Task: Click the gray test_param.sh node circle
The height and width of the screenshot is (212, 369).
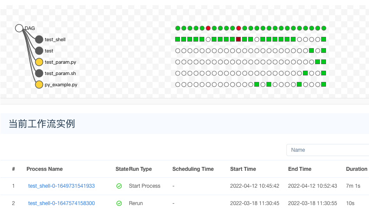Action: click(x=39, y=73)
